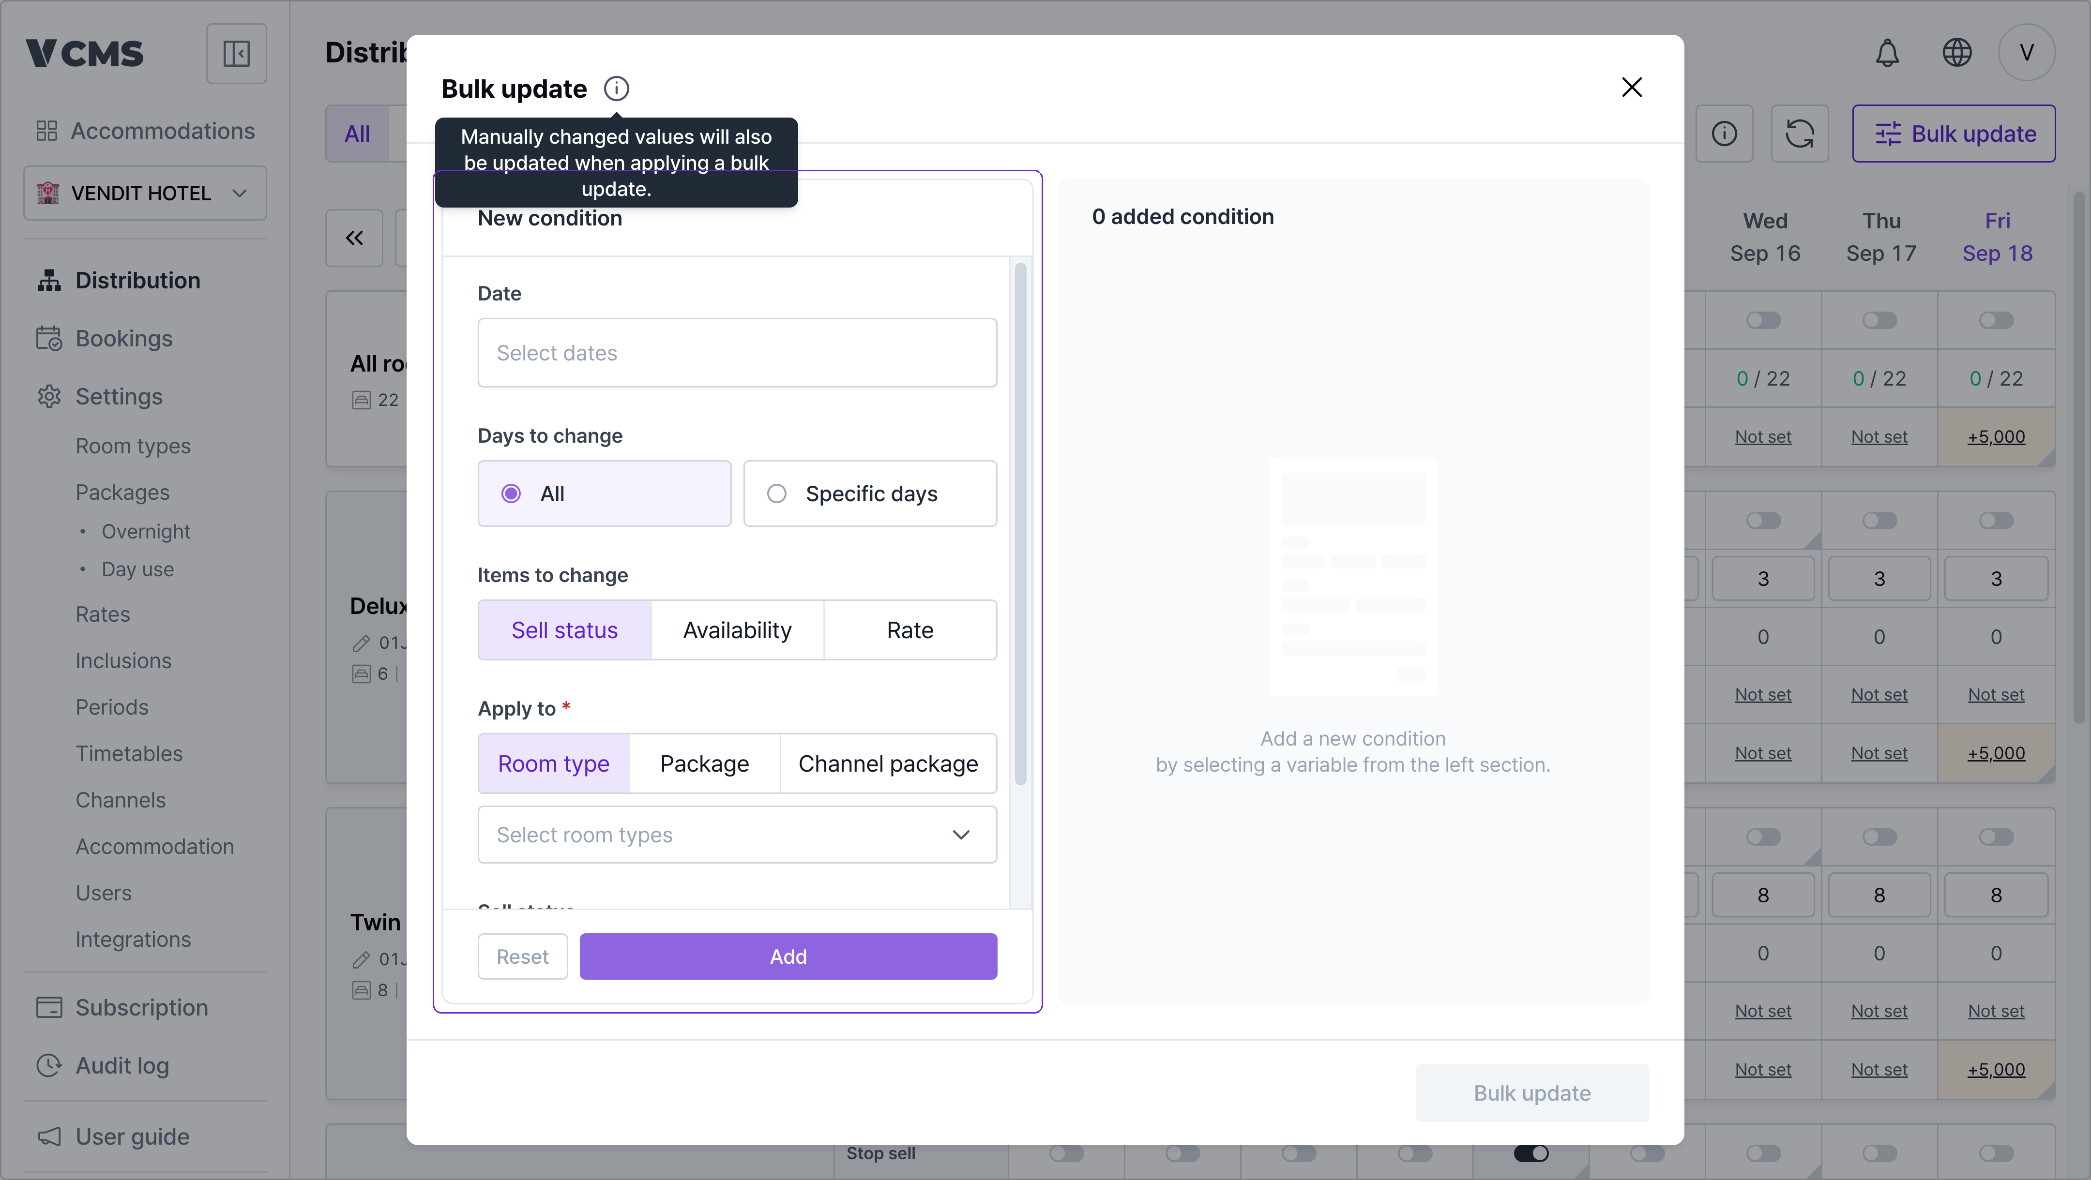Screen dimensions: 2091x1180
Task: Click the New condition form scrollbar
Action: point(1020,524)
